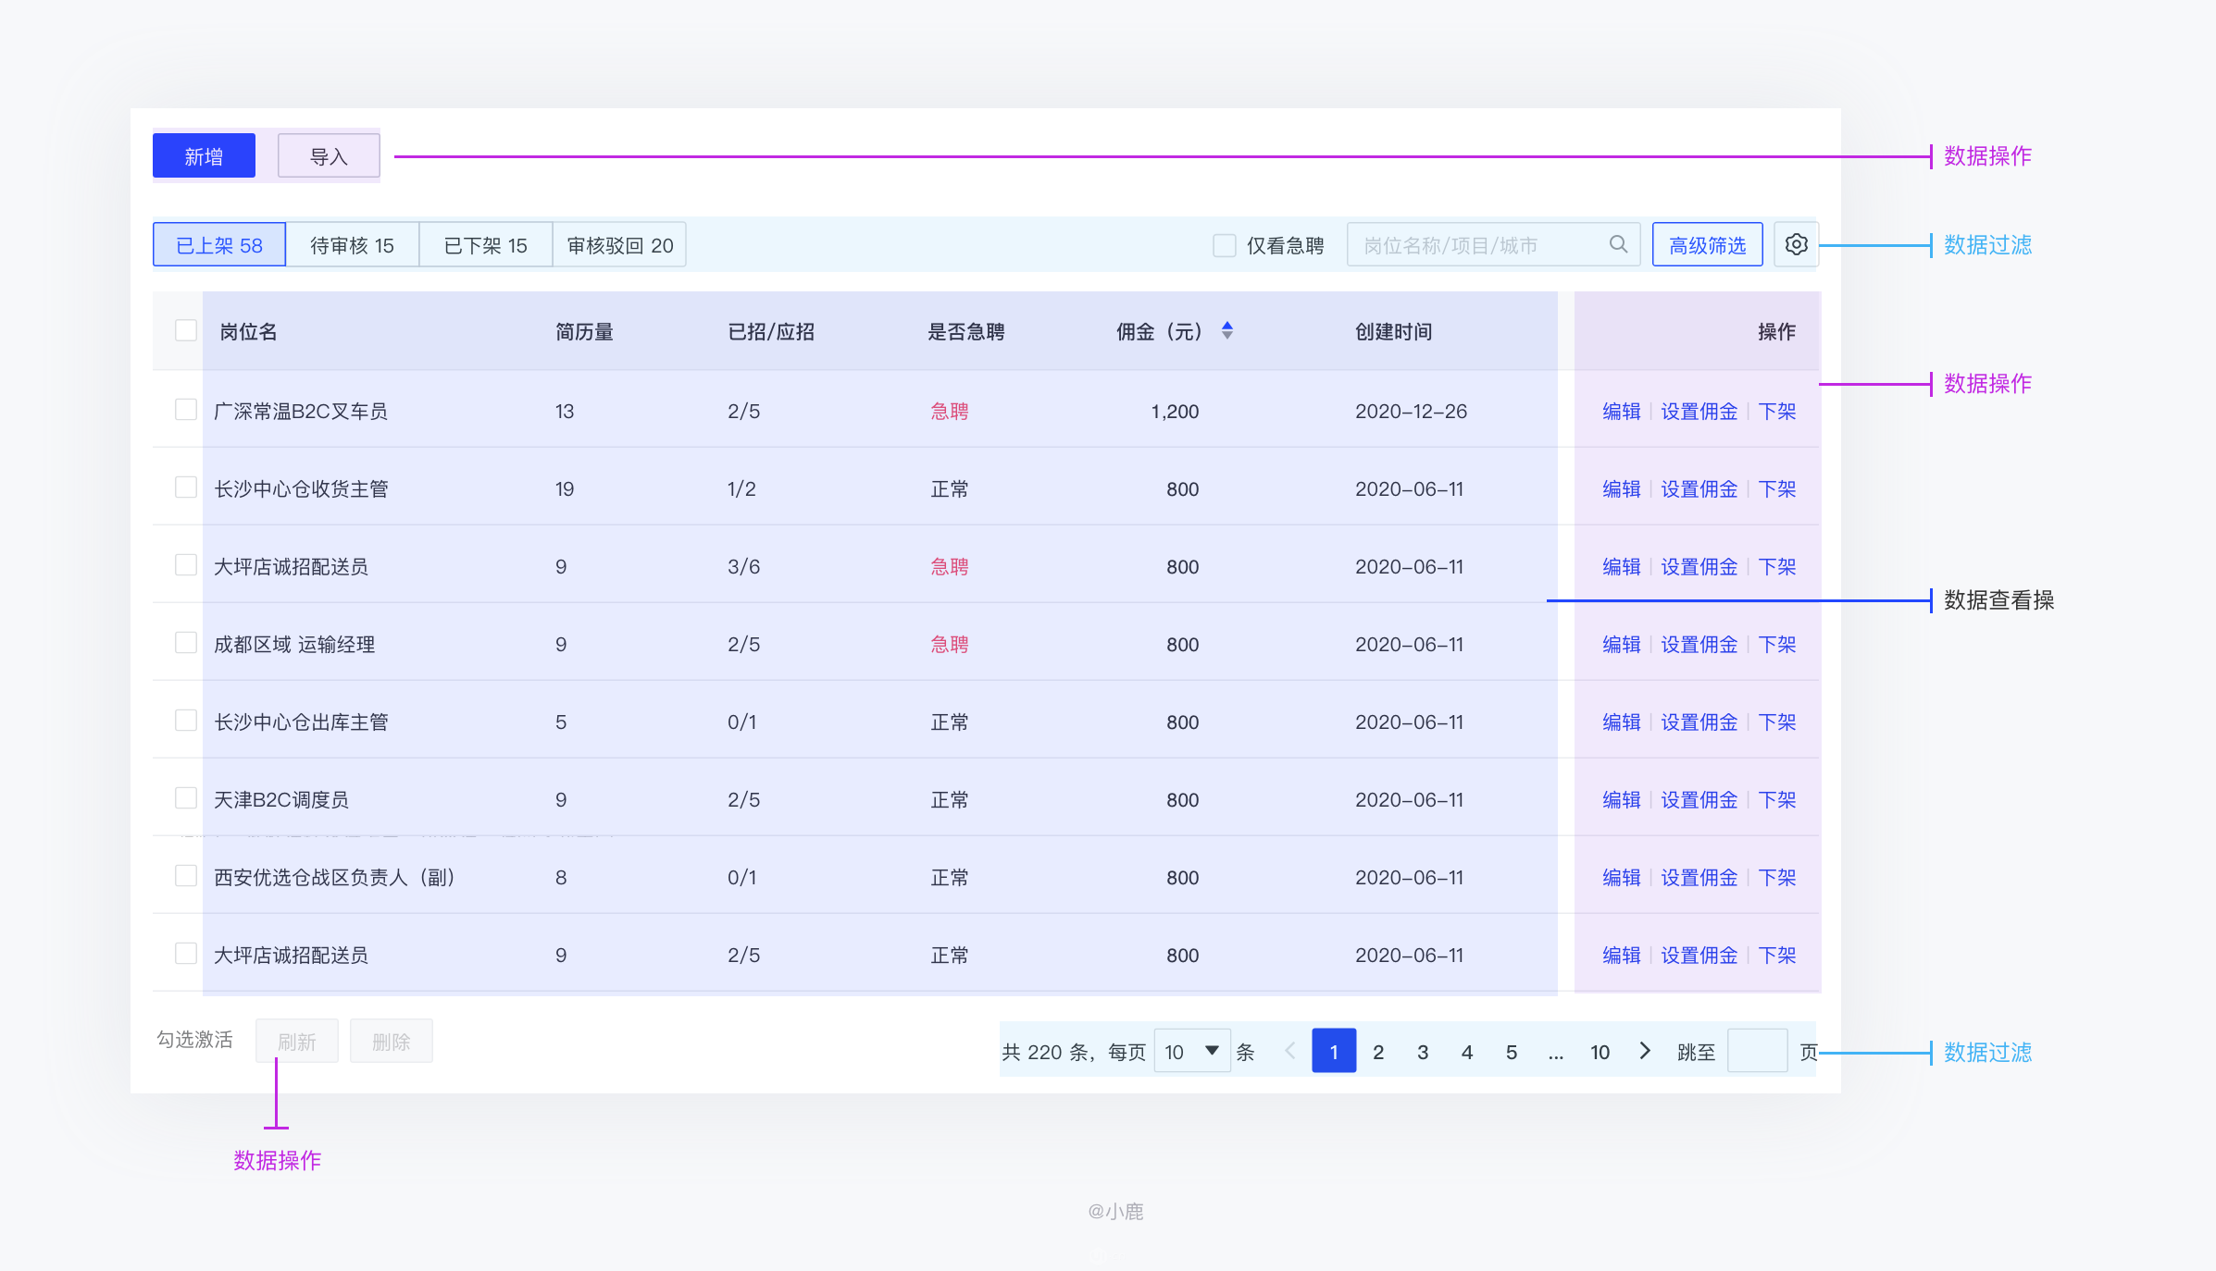Image resolution: width=2216 pixels, height=1271 pixels.
Task: Tick checkbox for 天津B2C调度员 row
Action: click(186, 798)
